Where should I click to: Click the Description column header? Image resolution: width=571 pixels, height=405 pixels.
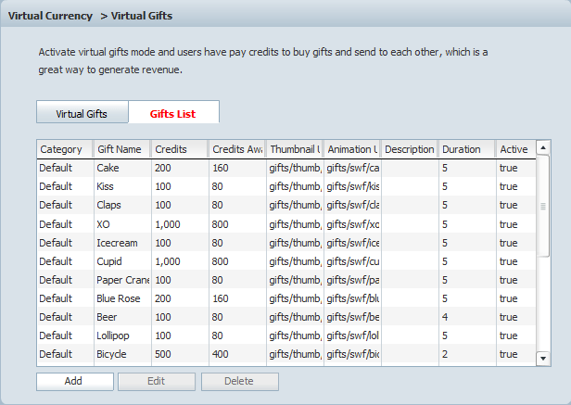click(409, 149)
